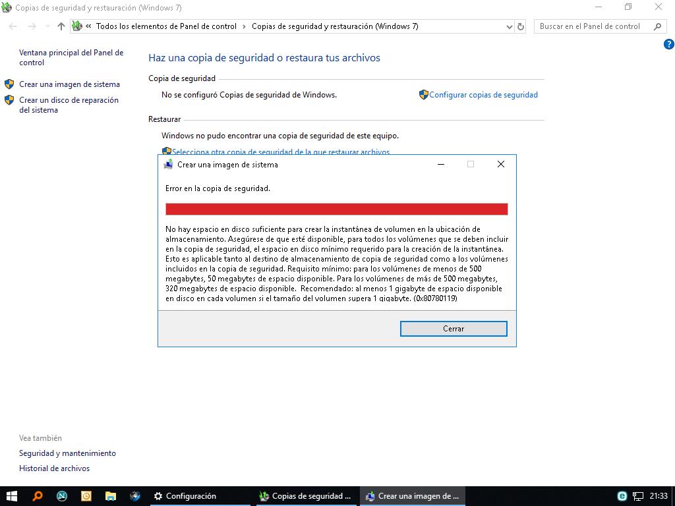Open the recent locations dropdown chevron
The width and height of the screenshot is (675, 506).
point(47,26)
